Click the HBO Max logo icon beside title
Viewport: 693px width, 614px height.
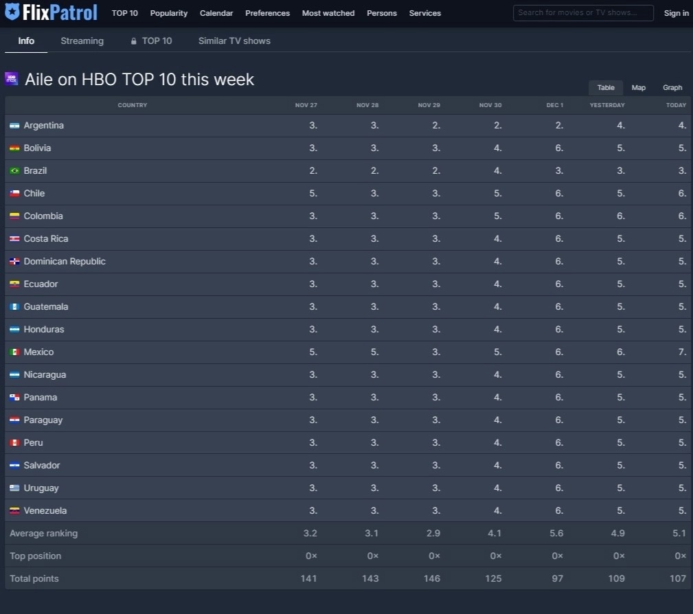tap(11, 78)
